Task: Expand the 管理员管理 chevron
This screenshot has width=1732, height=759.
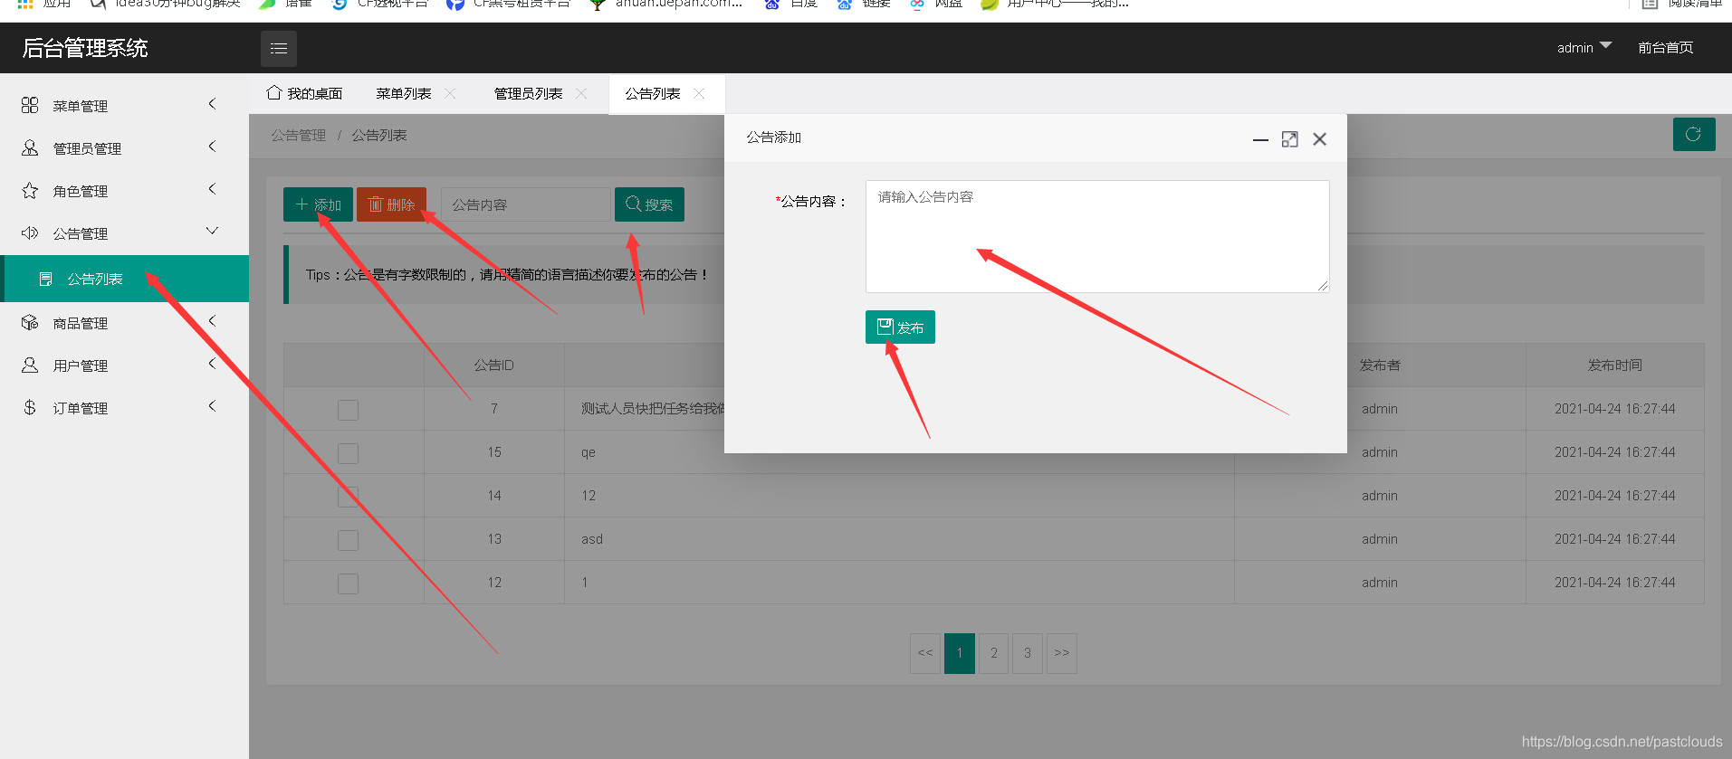Action: [212, 147]
